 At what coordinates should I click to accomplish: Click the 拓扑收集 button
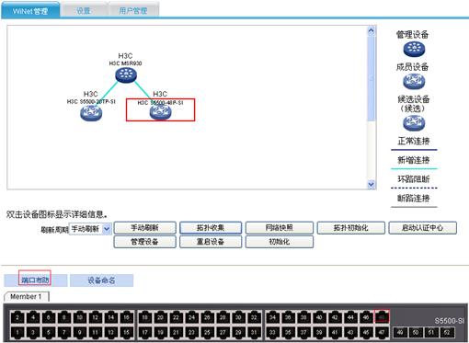point(211,228)
